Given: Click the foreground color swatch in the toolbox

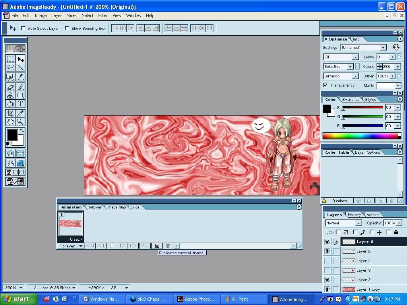Looking at the screenshot, I should coord(12,135).
